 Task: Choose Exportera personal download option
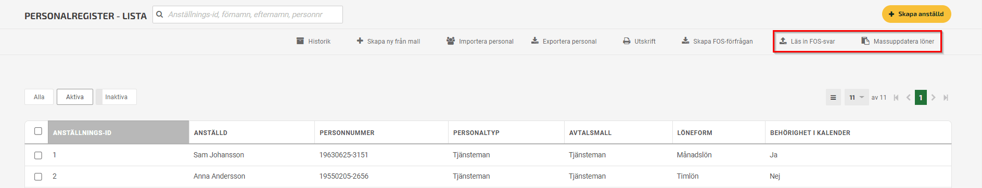pos(564,41)
